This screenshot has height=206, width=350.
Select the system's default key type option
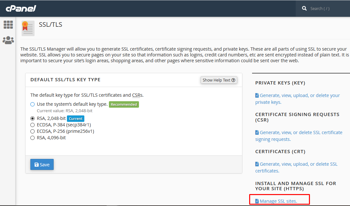[32, 104]
